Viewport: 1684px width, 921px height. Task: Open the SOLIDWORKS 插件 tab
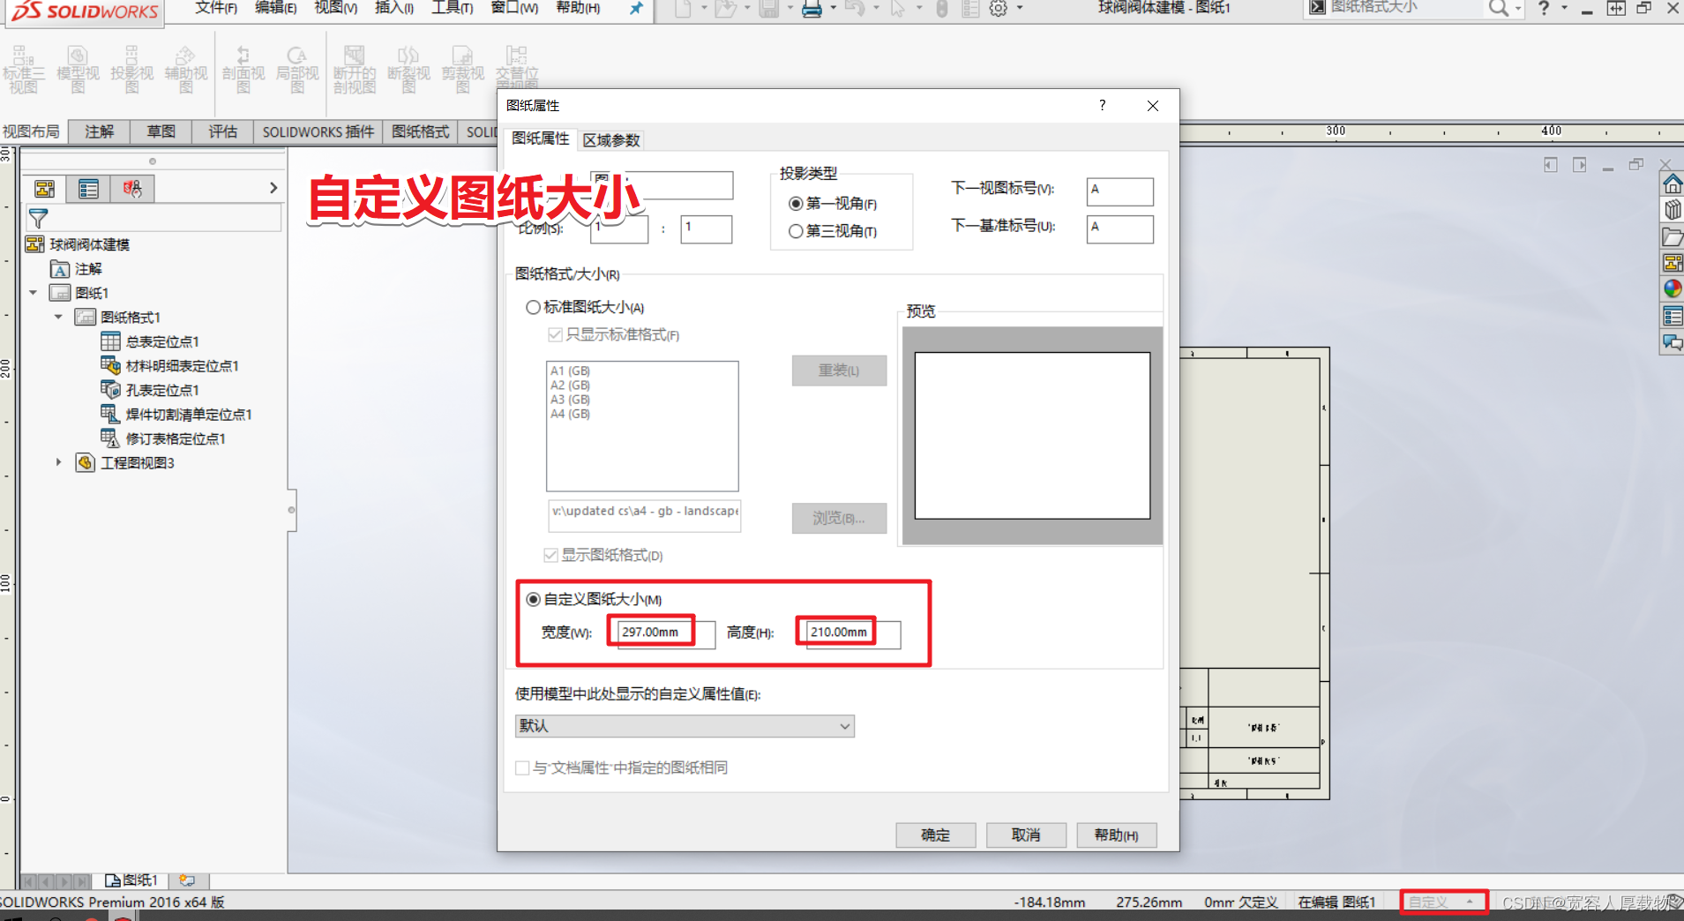pyautogui.click(x=318, y=131)
